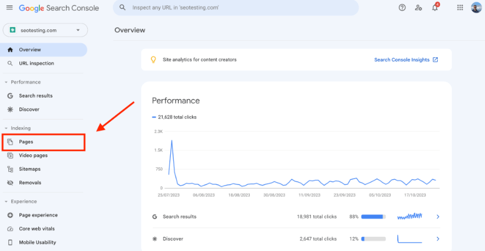Click the search magnifier icon in URL bar
This screenshot has height=251, width=485.
pyautogui.click(x=123, y=8)
